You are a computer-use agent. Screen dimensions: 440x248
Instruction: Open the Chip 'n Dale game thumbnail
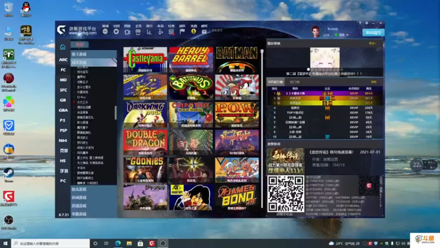pos(191,115)
